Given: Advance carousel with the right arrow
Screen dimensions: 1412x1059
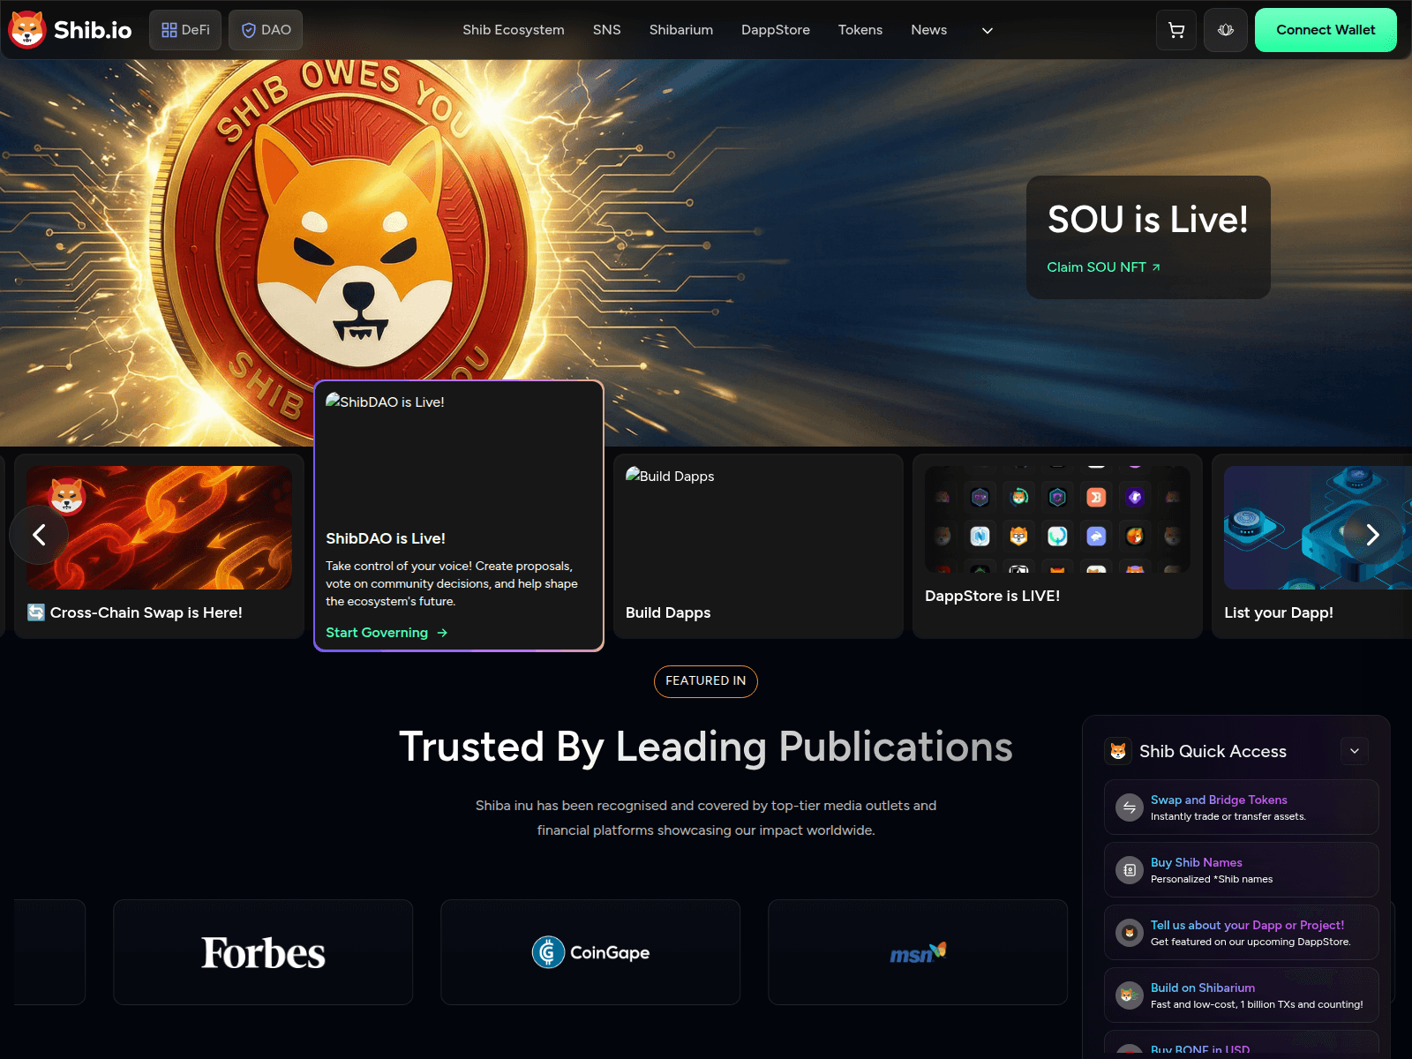Looking at the screenshot, I should pyautogui.click(x=1371, y=535).
